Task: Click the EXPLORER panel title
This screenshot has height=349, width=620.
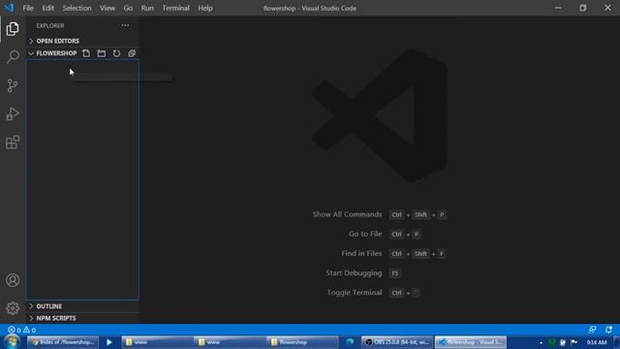Action: [x=50, y=26]
